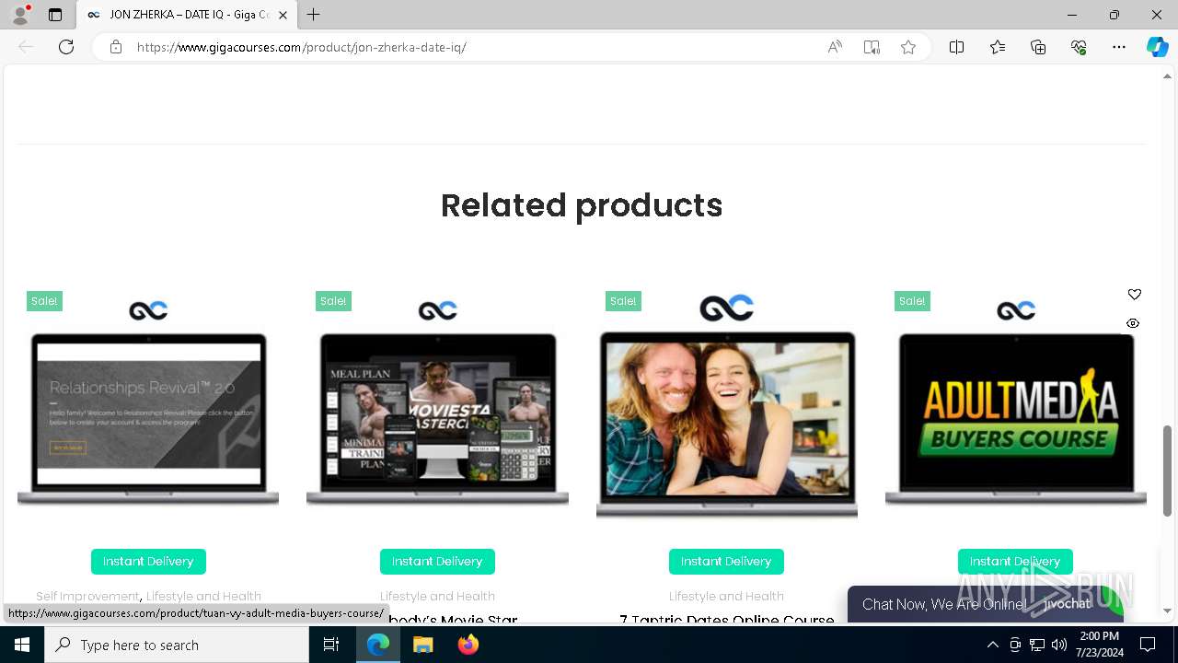Viewport: 1178px width, 663px height.
Task: Click Instant Delivery under Relationships Revival
Action: (x=148, y=561)
